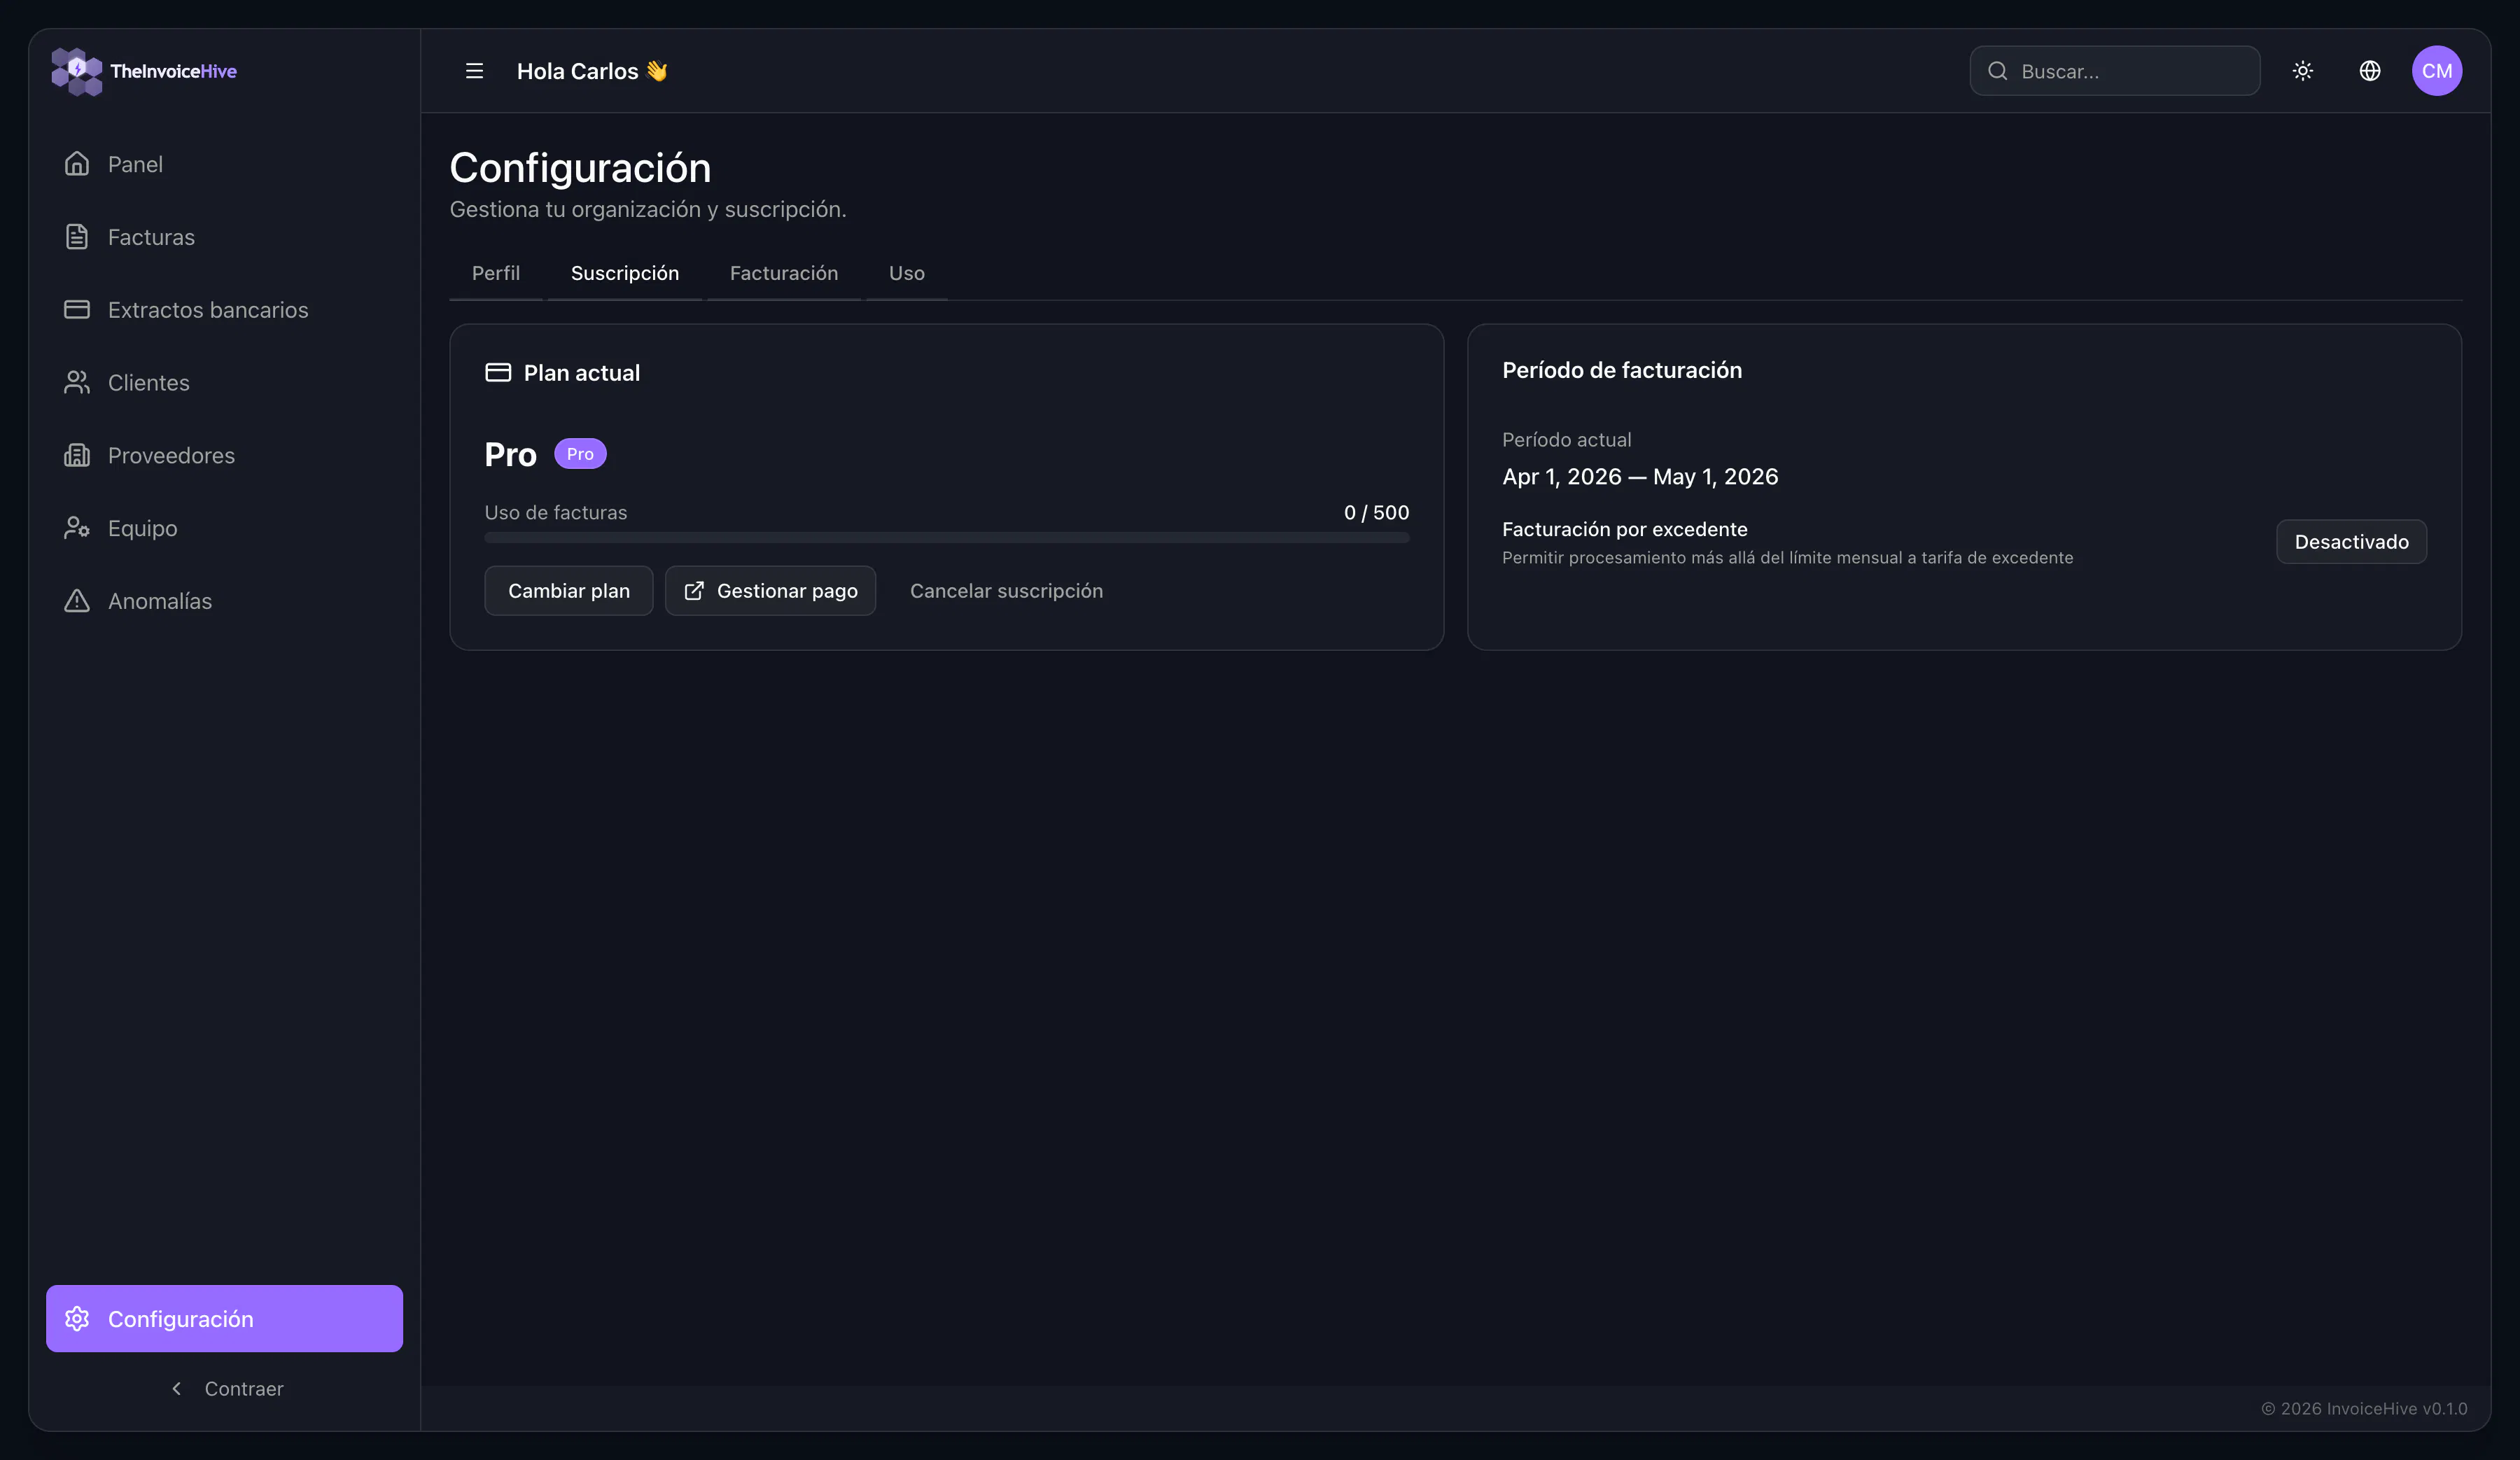The image size is (2520, 1460).
Task: Switch theme with the sun icon
Action: [2303, 71]
